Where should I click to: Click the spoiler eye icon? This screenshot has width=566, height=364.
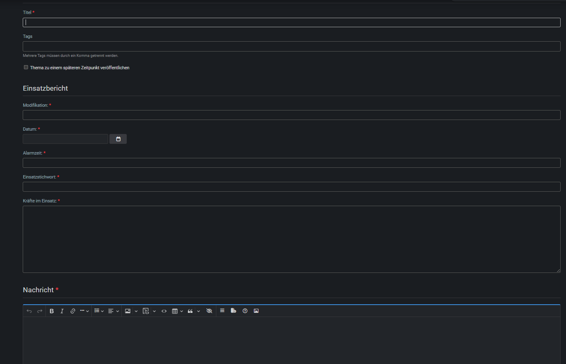pyautogui.click(x=209, y=311)
